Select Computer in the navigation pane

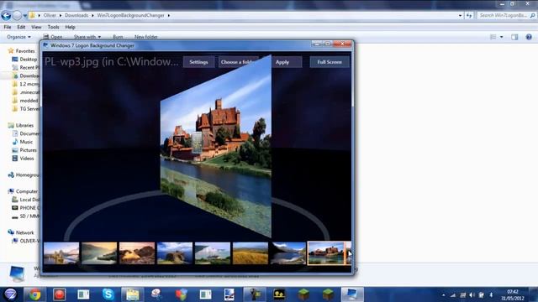(x=26, y=191)
